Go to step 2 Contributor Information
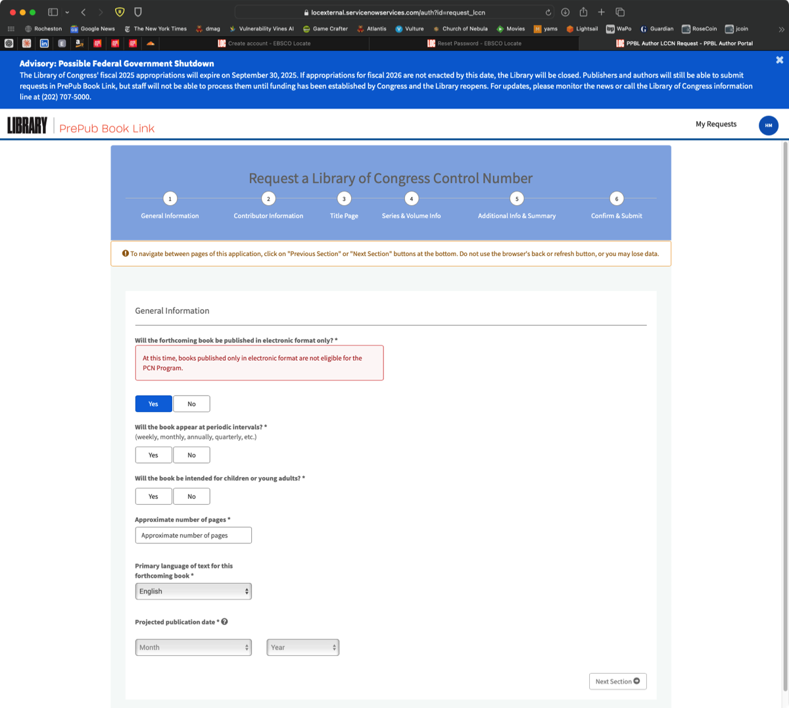The height and width of the screenshot is (708, 789). [x=268, y=199]
